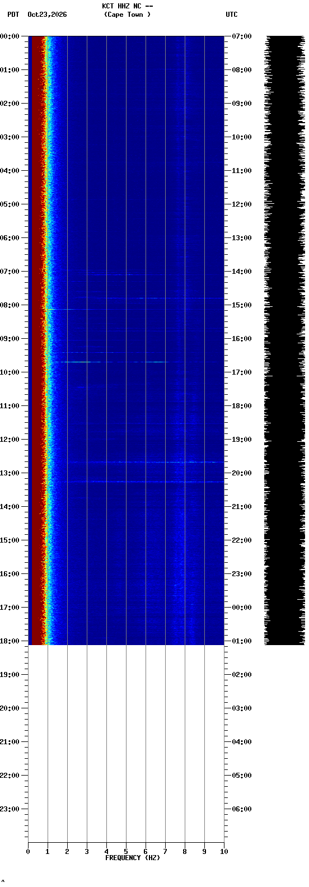Click the 'PDT' timezone label
Image resolution: width=309 pixels, height=887 pixels.
click(13, 15)
